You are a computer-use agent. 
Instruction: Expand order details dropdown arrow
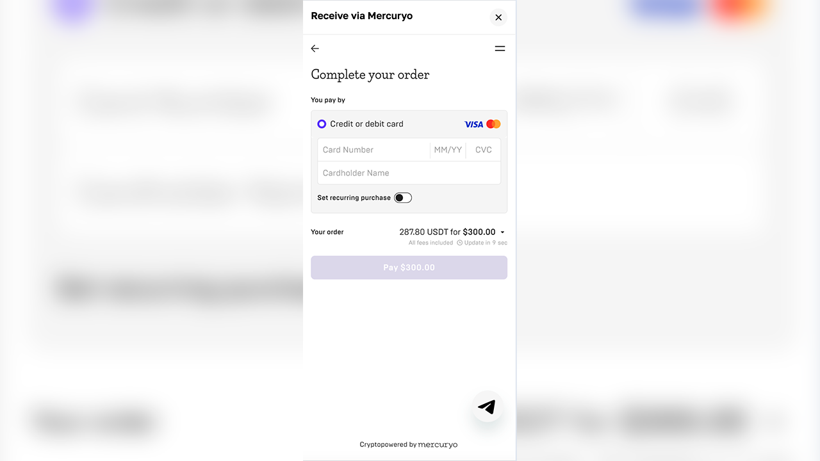(x=502, y=232)
